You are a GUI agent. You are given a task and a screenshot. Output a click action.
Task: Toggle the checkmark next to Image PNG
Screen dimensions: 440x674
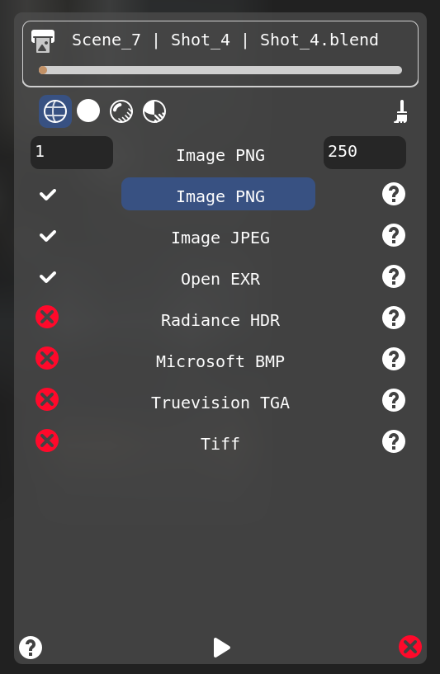point(48,195)
